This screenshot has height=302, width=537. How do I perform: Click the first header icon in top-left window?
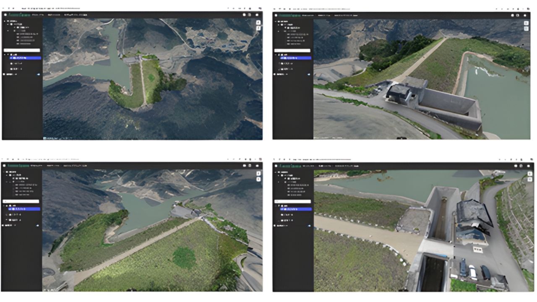[x=244, y=15]
